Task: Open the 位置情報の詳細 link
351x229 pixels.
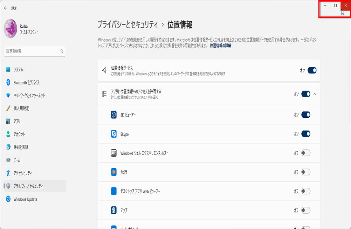Action: 220,46
